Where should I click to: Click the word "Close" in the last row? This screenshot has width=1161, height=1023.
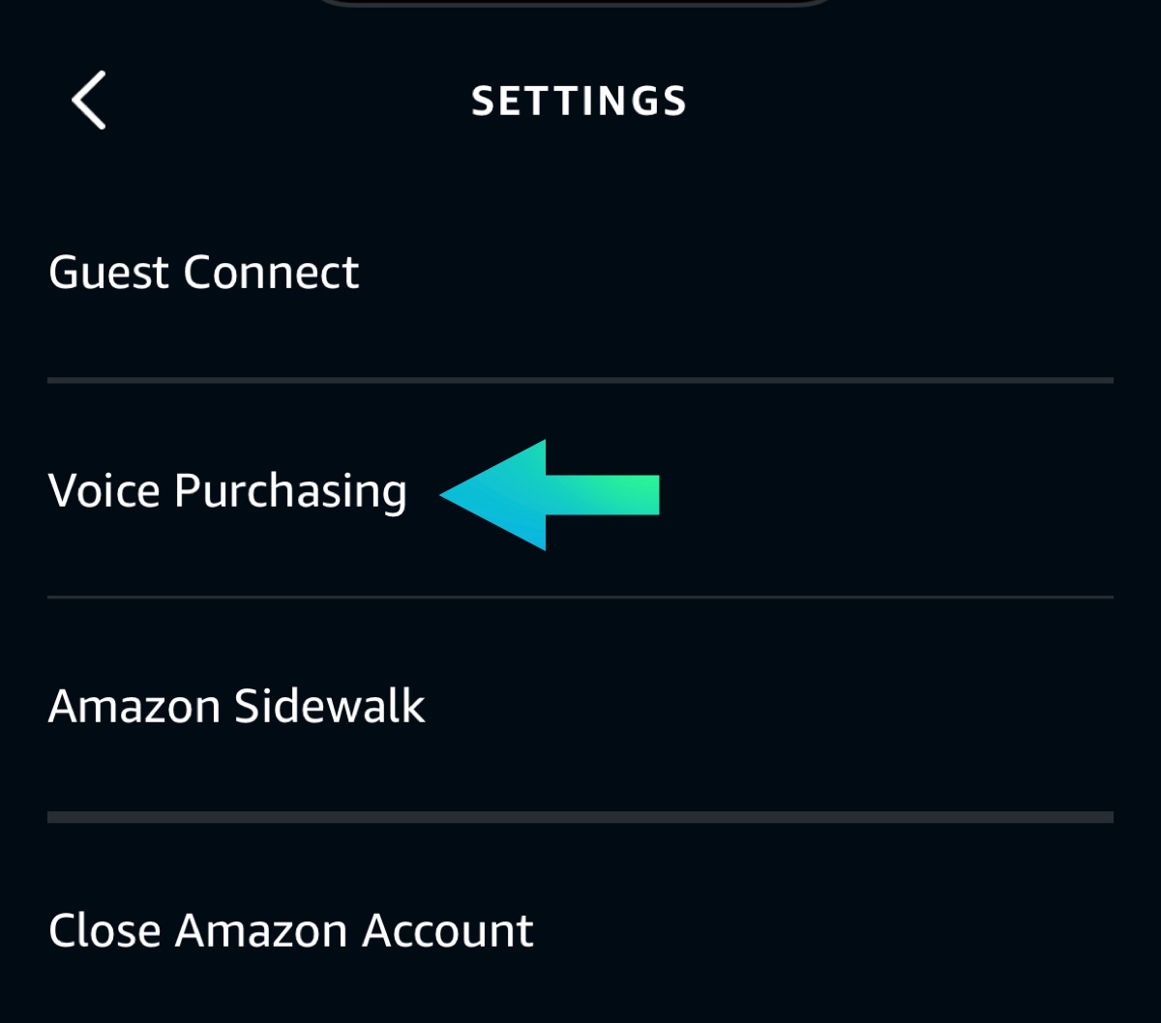tap(104, 930)
